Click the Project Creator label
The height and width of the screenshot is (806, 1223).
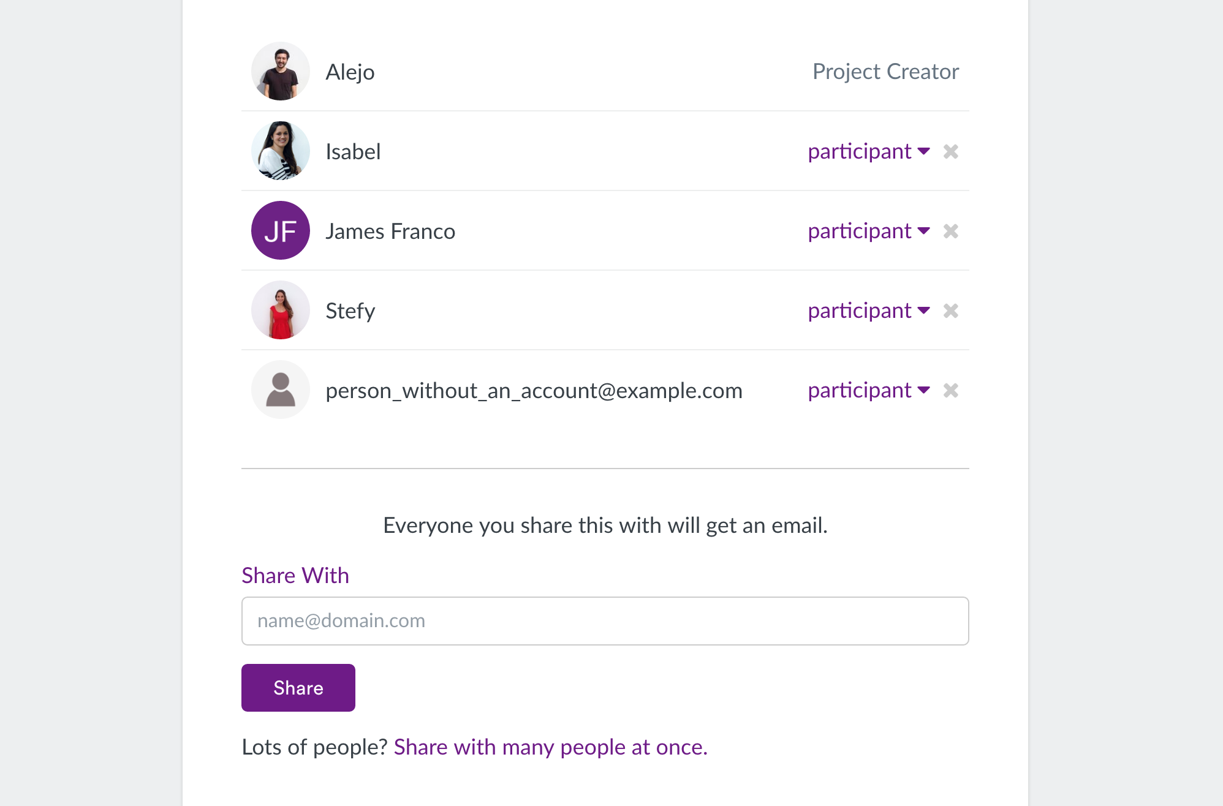[x=885, y=72]
